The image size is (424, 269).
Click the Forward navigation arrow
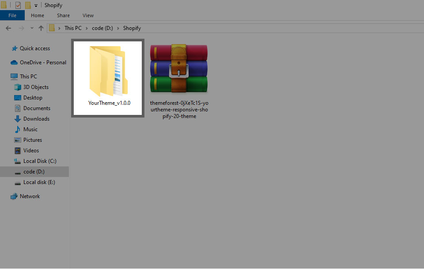coord(21,28)
